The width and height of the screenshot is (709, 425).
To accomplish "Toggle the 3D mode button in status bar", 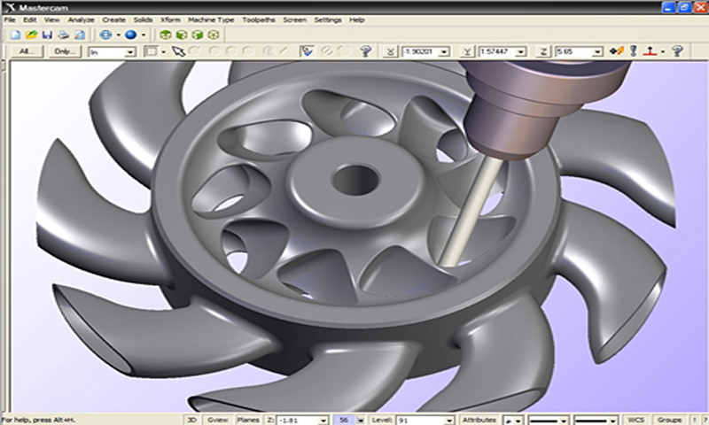I will point(191,420).
